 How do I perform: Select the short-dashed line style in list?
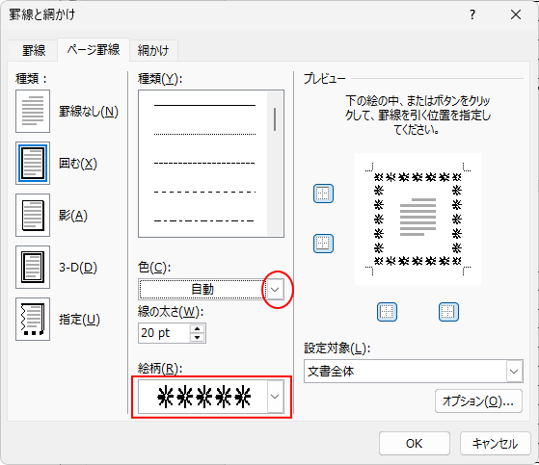point(204,163)
